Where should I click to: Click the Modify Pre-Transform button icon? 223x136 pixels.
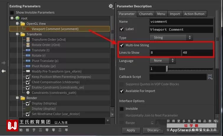(x=28, y=71)
